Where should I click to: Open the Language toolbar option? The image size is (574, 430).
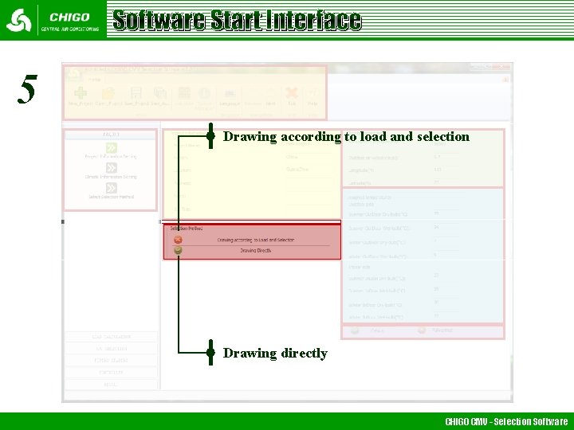[x=229, y=97]
